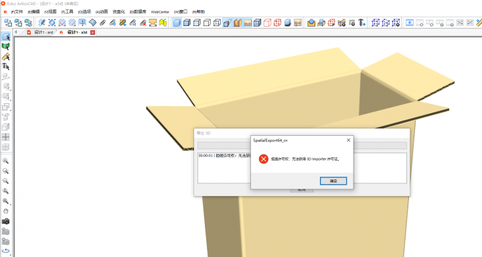The width and height of the screenshot is (482, 257).
Task: Click the paperclip attach icon in toolbar
Action: tap(102, 23)
